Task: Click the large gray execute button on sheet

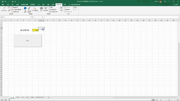Action: [28, 41]
